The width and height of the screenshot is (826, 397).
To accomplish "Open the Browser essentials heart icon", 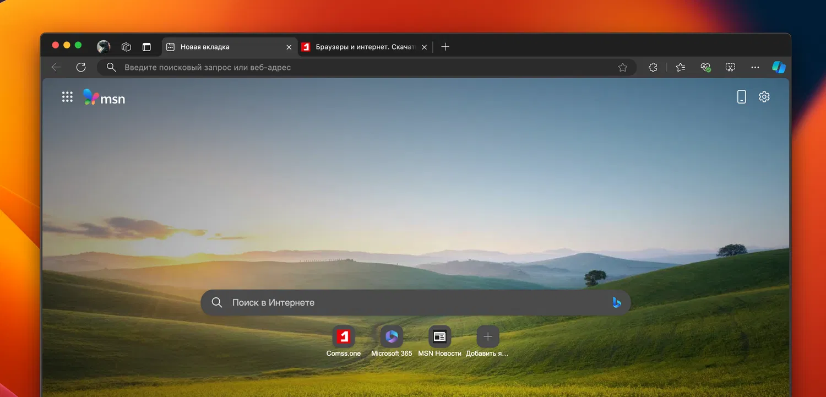I will tap(706, 67).
